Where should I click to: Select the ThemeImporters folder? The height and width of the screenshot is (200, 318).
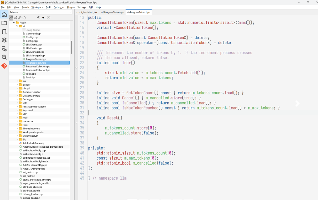tap(31, 128)
